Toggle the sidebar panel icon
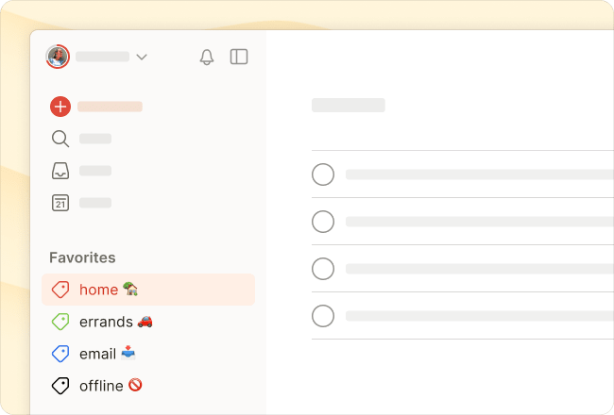614x415 pixels. pyautogui.click(x=239, y=57)
